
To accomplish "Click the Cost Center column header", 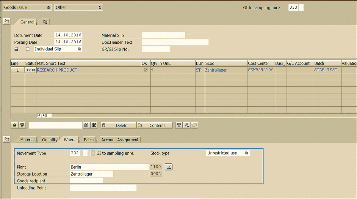I will click(x=261, y=63).
